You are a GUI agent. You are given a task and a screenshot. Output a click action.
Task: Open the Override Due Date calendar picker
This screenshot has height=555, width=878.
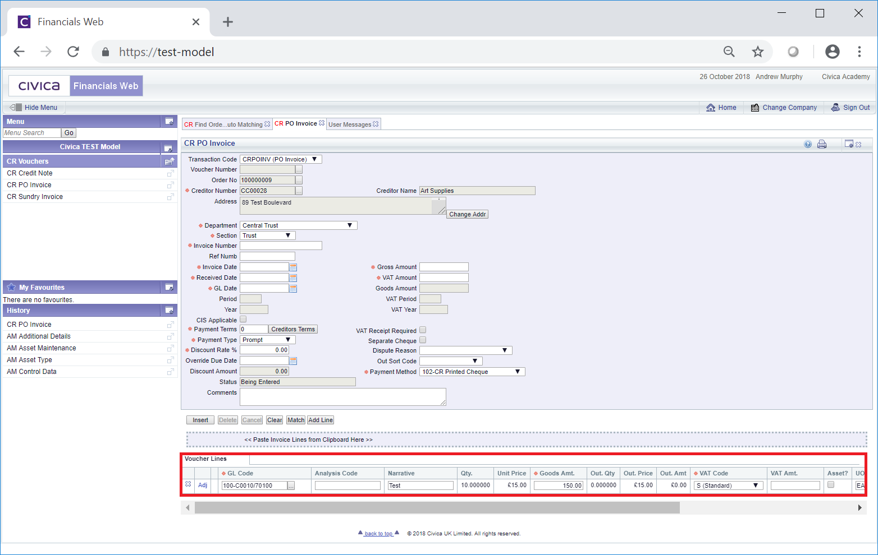point(293,361)
